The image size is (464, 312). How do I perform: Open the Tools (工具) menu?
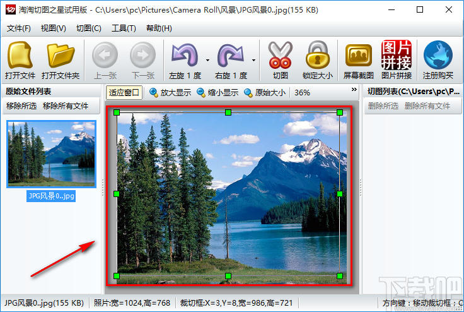(x=124, y=28)
